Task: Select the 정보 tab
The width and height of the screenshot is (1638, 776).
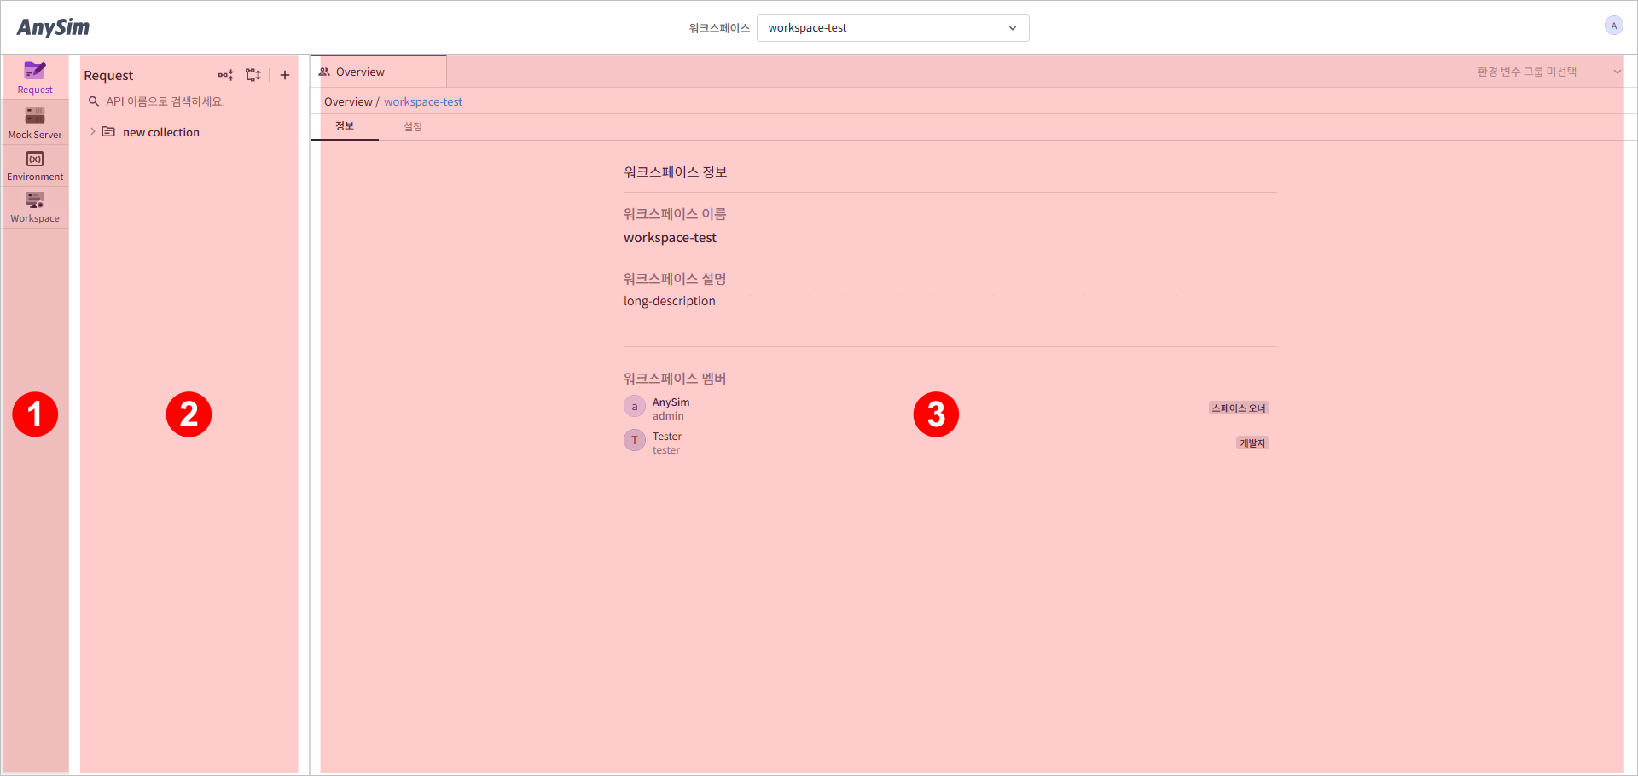Action: [345, 126]
